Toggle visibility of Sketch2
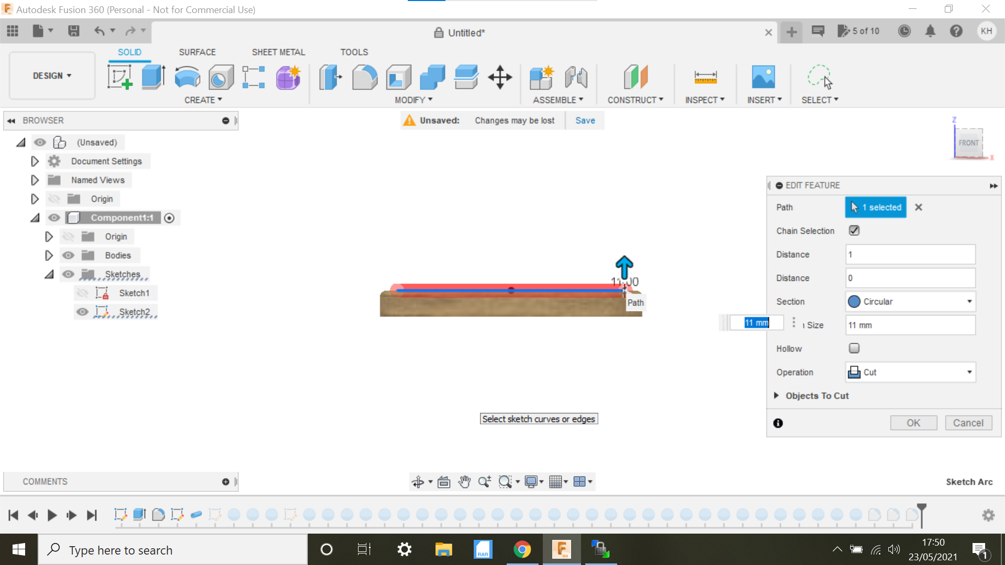1005x565 pixels. [x=82, y=311]
